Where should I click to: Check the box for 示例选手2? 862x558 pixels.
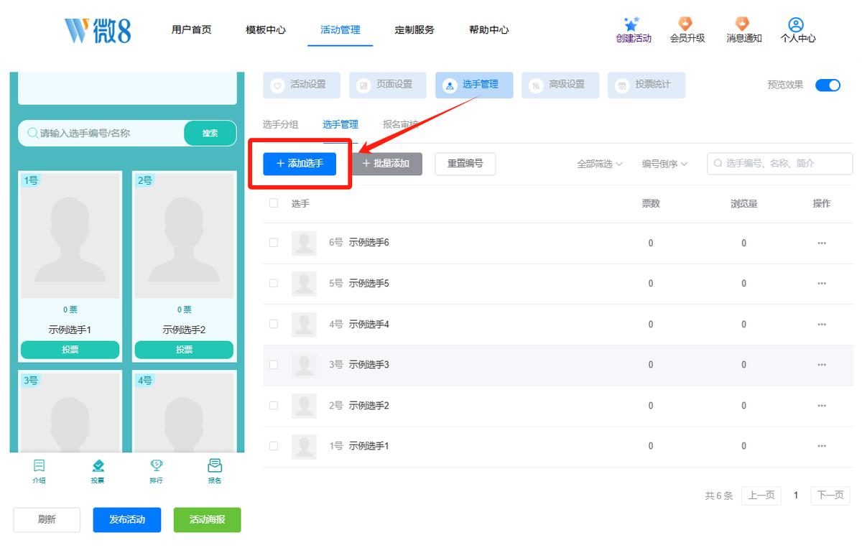[x=274, y=405]
